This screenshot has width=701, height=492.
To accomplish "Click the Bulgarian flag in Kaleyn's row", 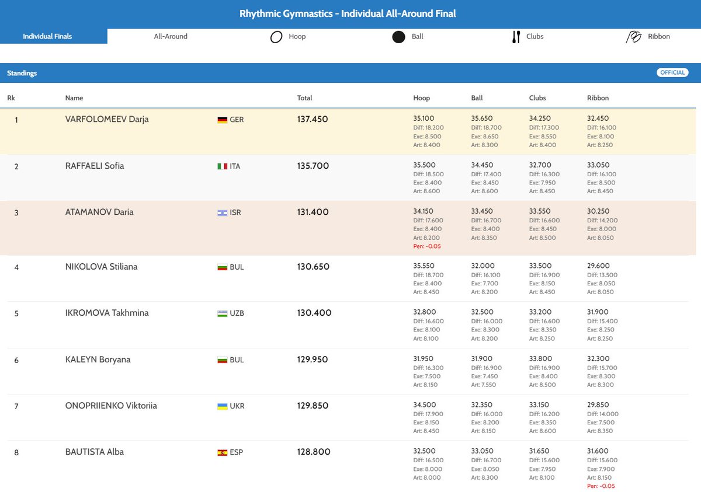I will (222, 360).
